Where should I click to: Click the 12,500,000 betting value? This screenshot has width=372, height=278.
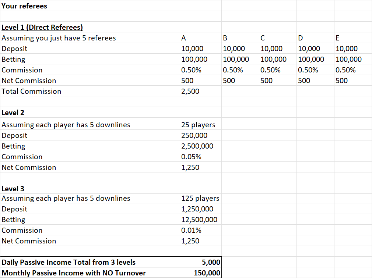(199, 220)
